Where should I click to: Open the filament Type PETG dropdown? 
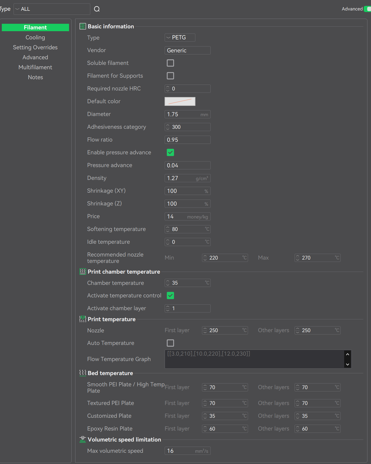180,38
